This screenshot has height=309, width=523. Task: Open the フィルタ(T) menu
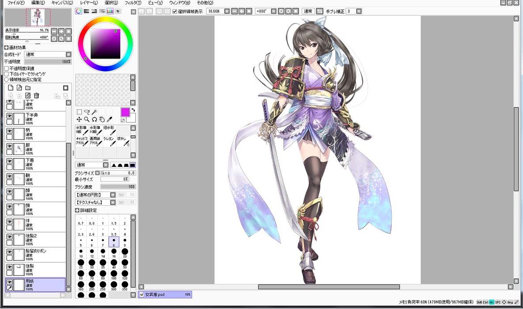pos(133,3)
